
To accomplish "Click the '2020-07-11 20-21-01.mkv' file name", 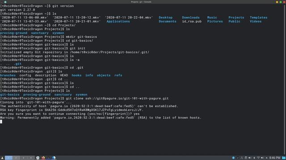I will (x=76, y=21).
